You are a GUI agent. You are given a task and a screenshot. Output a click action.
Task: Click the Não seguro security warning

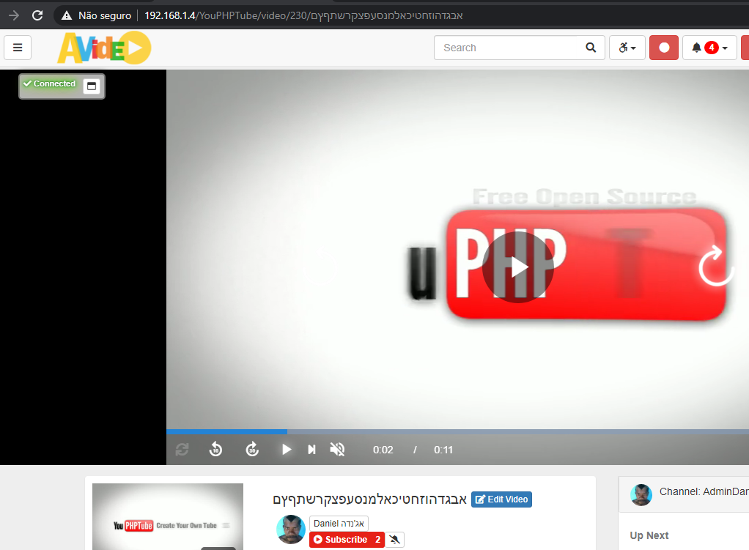[97, 15]
